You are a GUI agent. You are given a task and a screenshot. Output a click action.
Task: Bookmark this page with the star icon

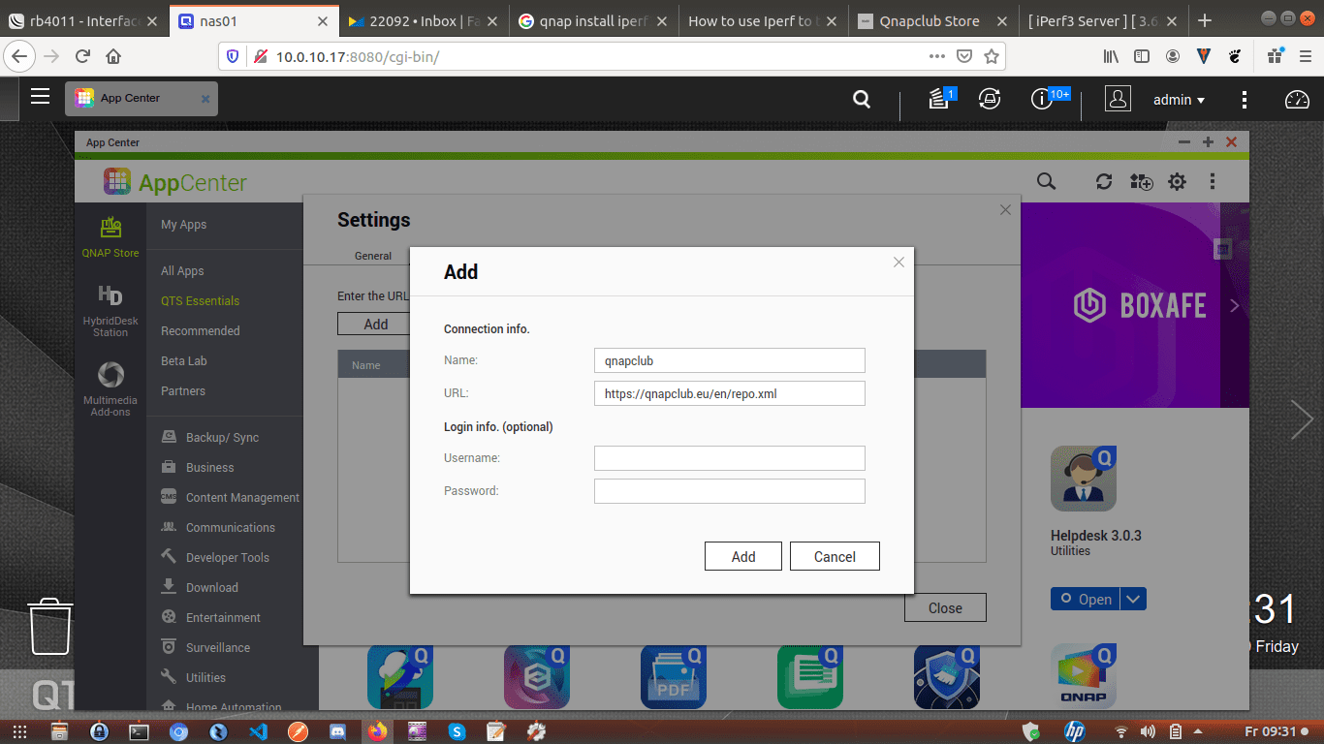coord(991,56)
